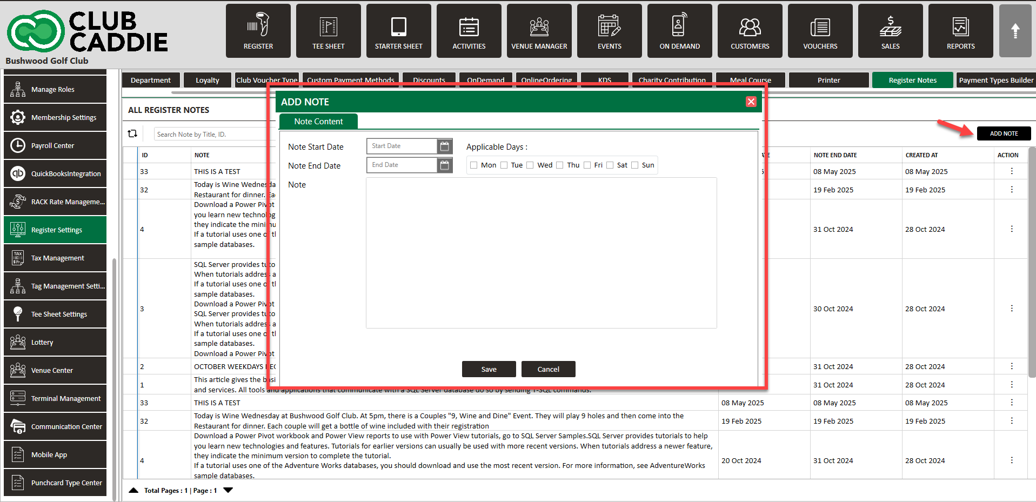Click the Venue Manager icon
Screen dimensions: 1036x502
pos(539,31)
